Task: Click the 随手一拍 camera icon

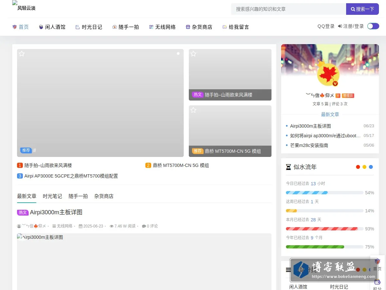Action: [x=114, y=27]
